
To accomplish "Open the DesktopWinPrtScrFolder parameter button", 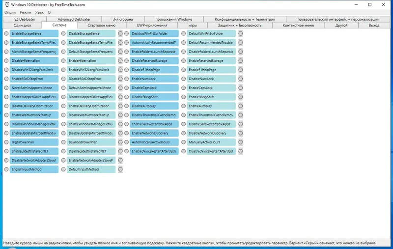I will [x=154, y=33].
